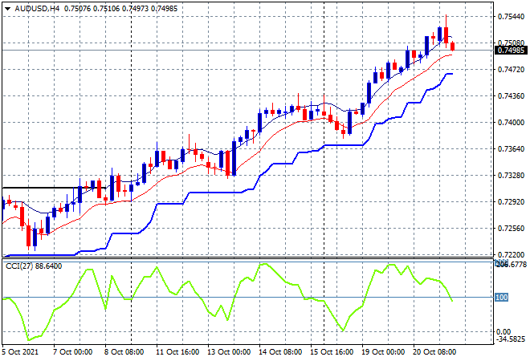Click the 0.73640 price axis label
The width and height of the screenshot is (530, 361).
(x=512, y=148)
